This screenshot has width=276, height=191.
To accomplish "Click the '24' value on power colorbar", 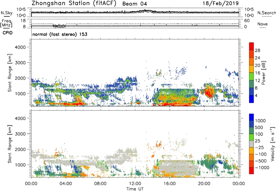I will click(257, 58).
